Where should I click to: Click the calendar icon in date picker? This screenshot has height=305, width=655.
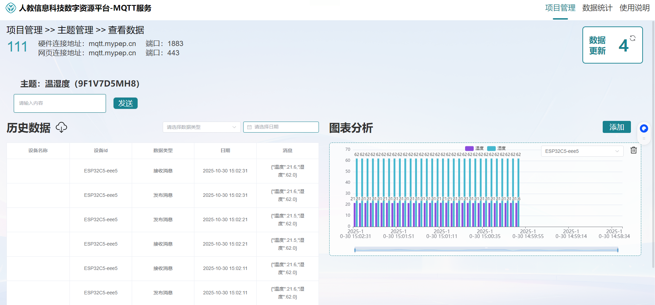[x=249, y=127]
